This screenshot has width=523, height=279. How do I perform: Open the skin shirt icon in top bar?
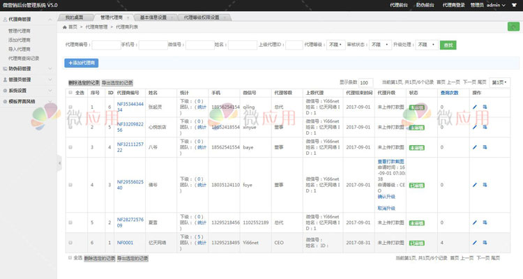coord(514,5)
